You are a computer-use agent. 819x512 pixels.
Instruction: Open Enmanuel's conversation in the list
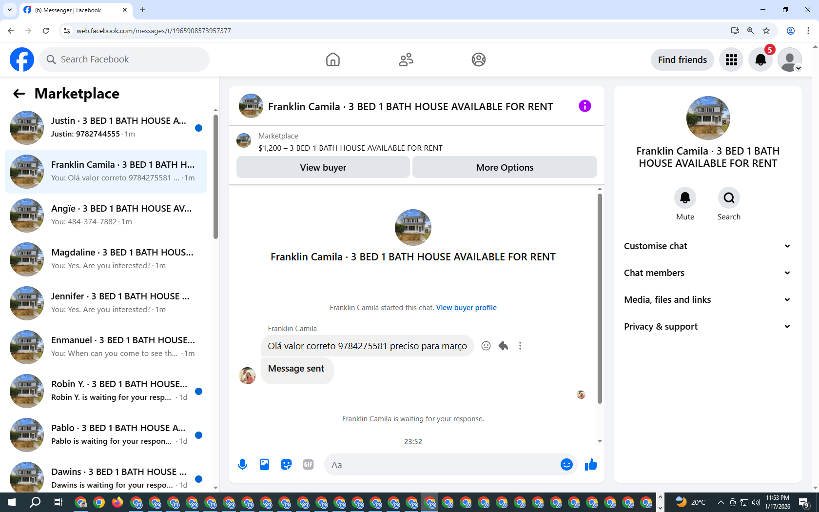click(106, 347)
